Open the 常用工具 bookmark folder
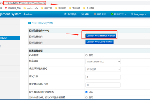The width and height of the screenshot is (150, 100). 46,8
